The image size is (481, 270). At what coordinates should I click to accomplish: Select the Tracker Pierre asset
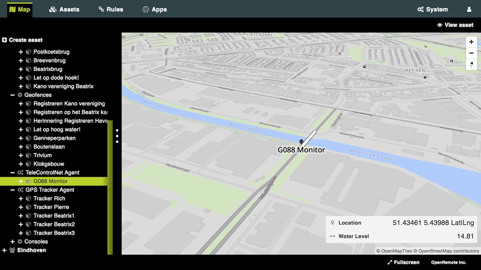51,207
